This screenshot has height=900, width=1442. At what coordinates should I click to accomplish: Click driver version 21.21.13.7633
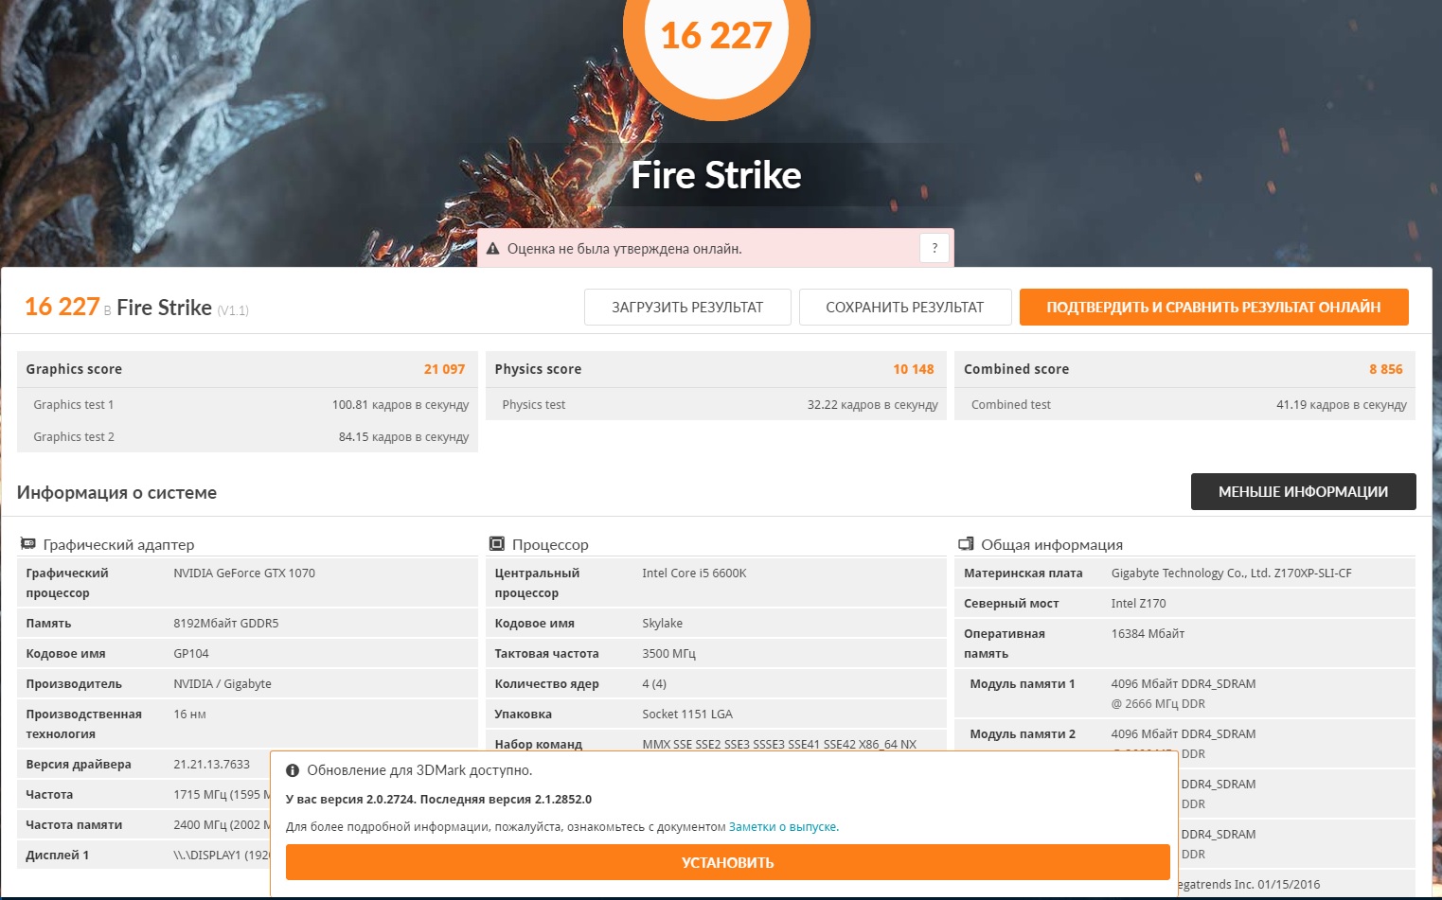tap(212, 764)
